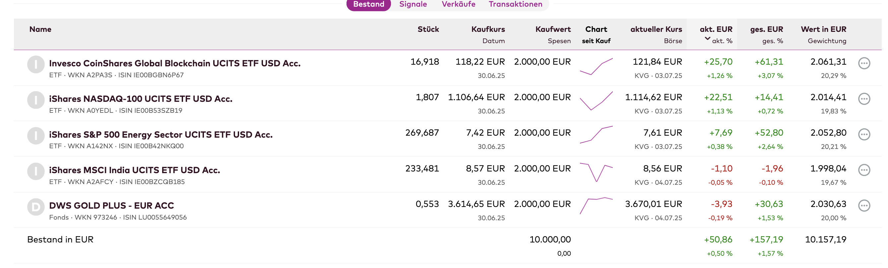Switch to the Signale tab
This screenshot has height=268, width=888.
(412, 4)
